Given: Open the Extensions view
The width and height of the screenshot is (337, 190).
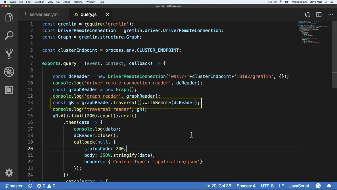Looking at the screenshot, I should pyautogui.click(x=9, y=90).
